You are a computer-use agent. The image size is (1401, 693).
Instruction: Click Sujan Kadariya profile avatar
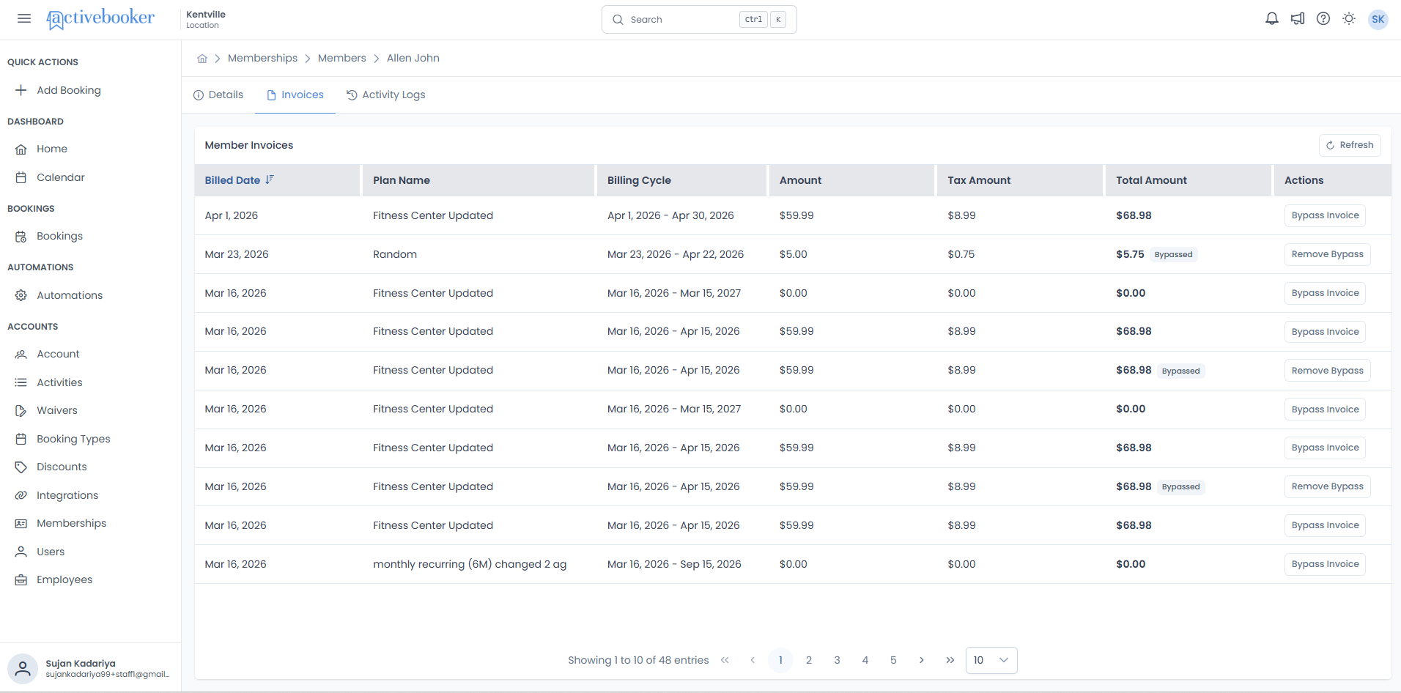(23, 668)
